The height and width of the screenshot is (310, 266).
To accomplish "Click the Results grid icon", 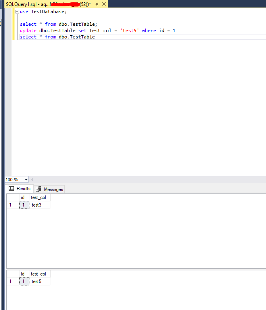I will click(x=11, y=188).
